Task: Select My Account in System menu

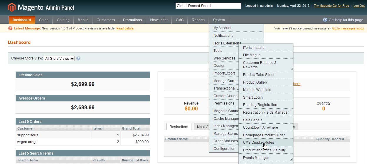Action: (236, 28)
